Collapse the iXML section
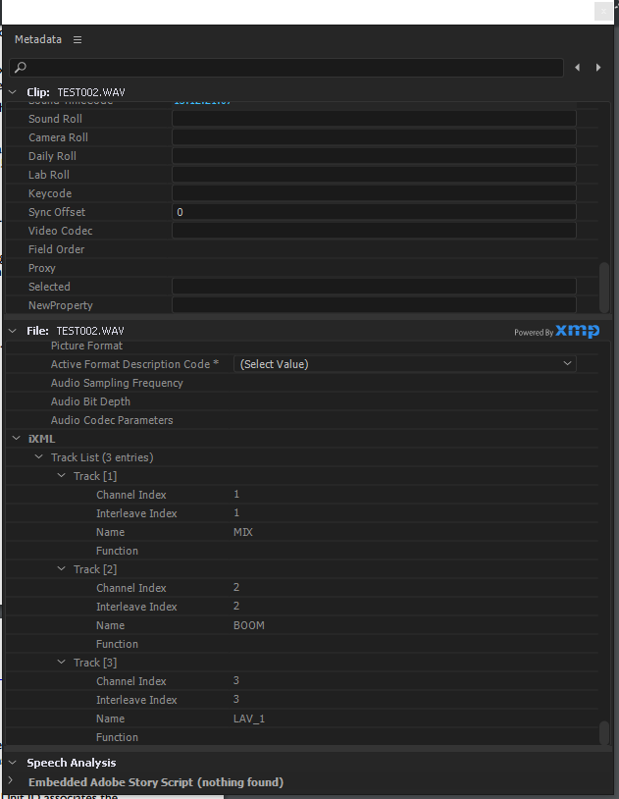The image size is (619, 799). [16, 438]
